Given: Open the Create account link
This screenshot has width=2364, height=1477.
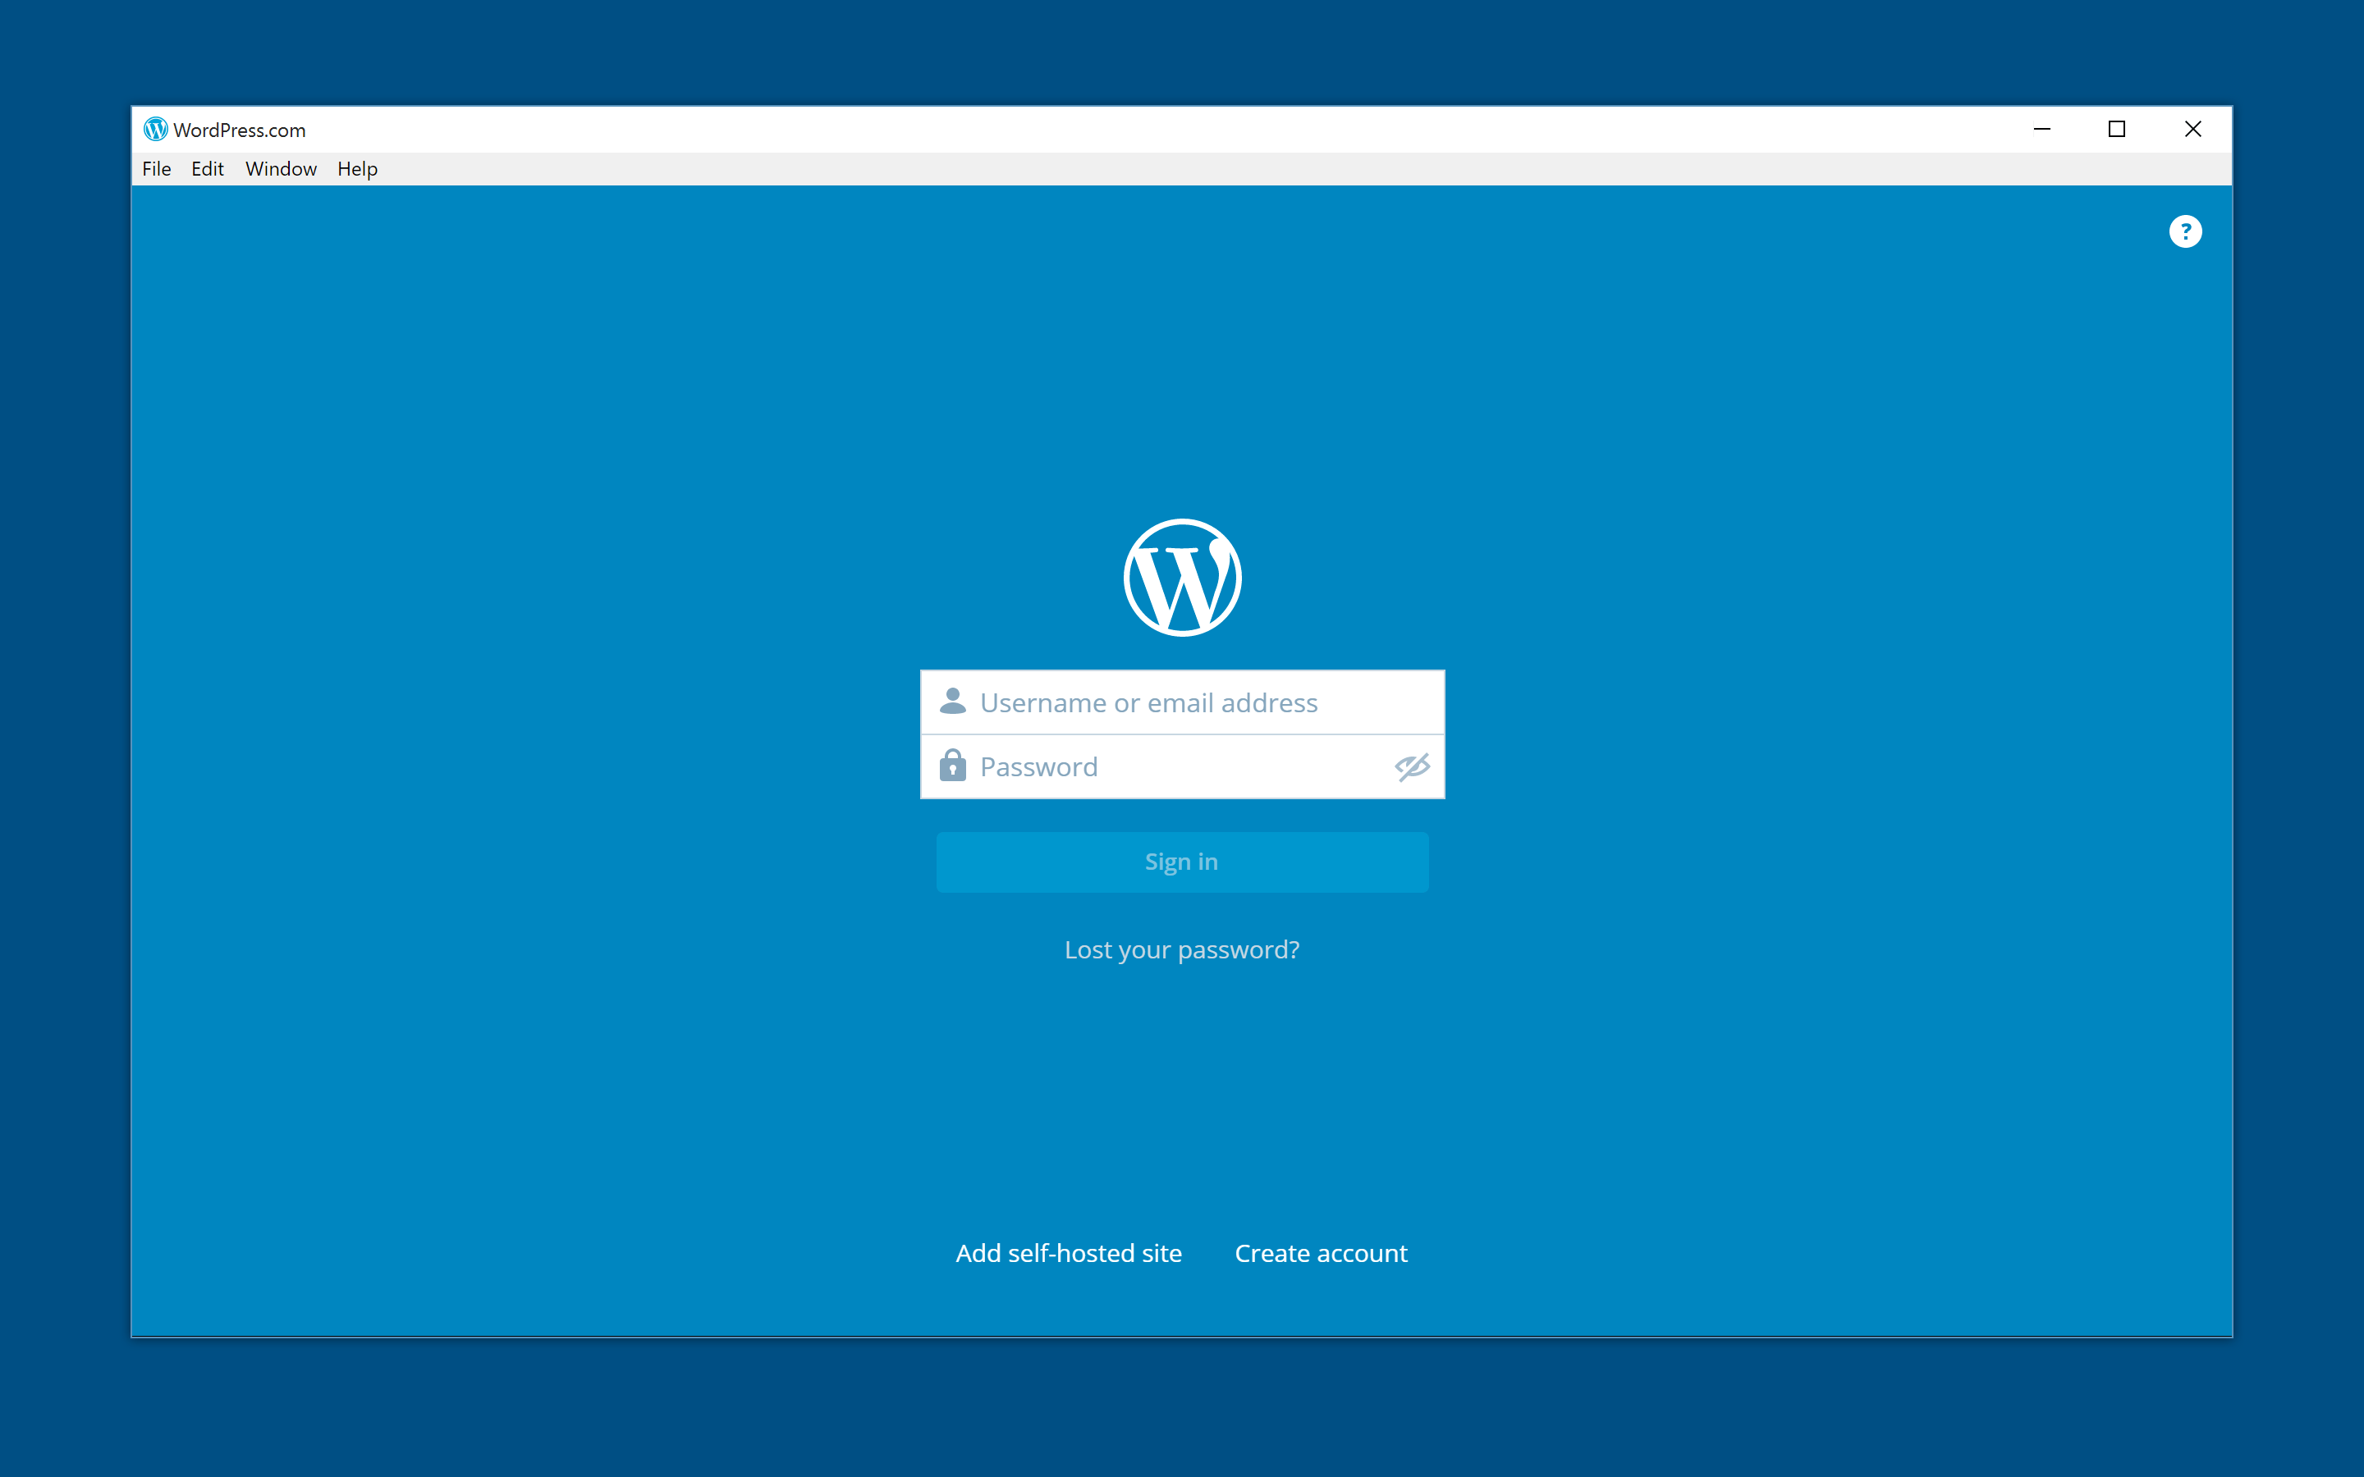Looking at the screenshot, I should tap(1321, 1252).
